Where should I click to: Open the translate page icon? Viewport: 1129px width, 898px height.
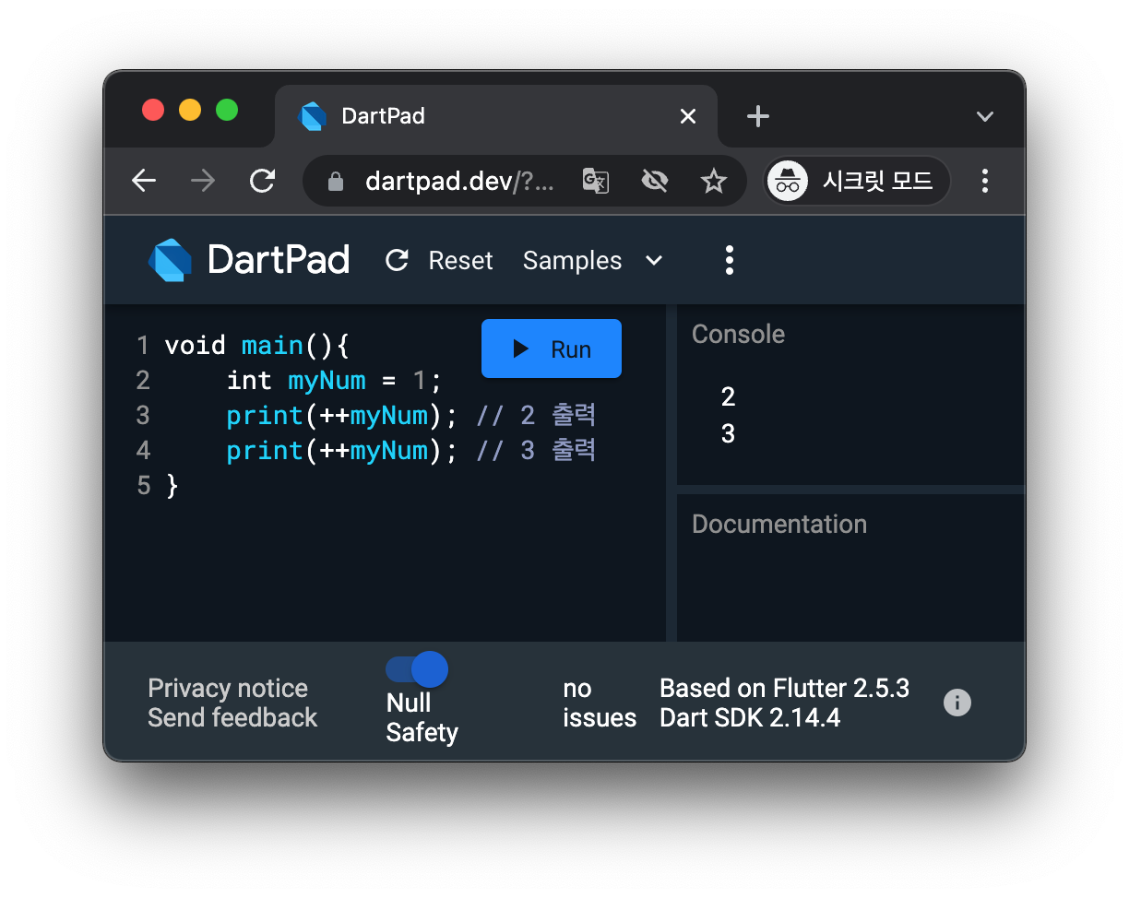coord(595,181)
